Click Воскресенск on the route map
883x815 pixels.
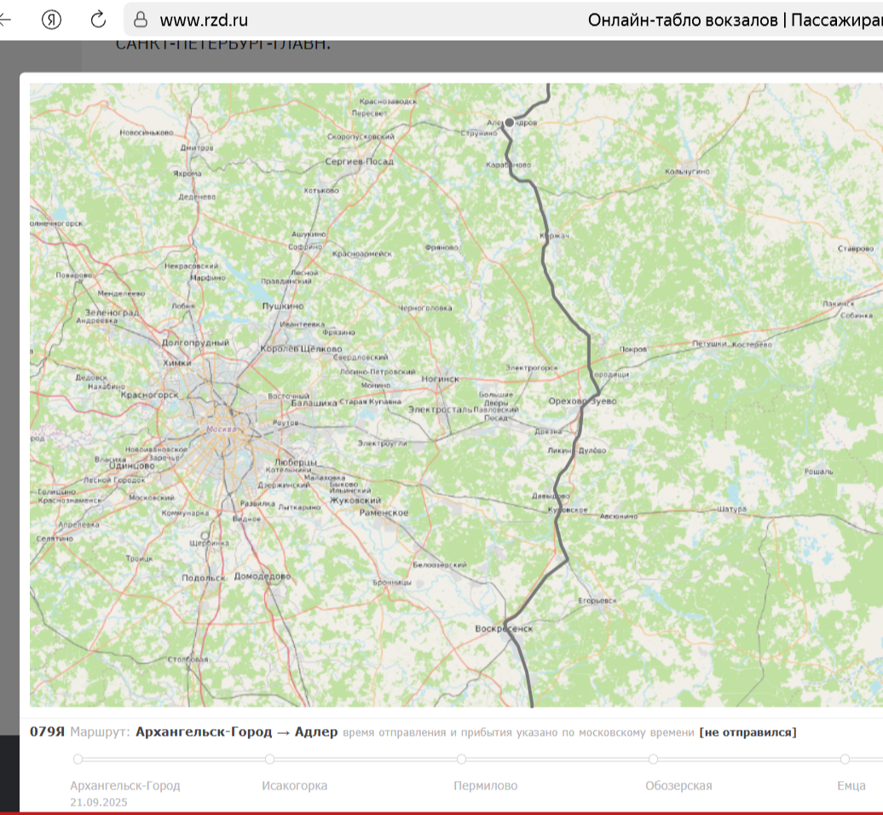pos(505,628)
